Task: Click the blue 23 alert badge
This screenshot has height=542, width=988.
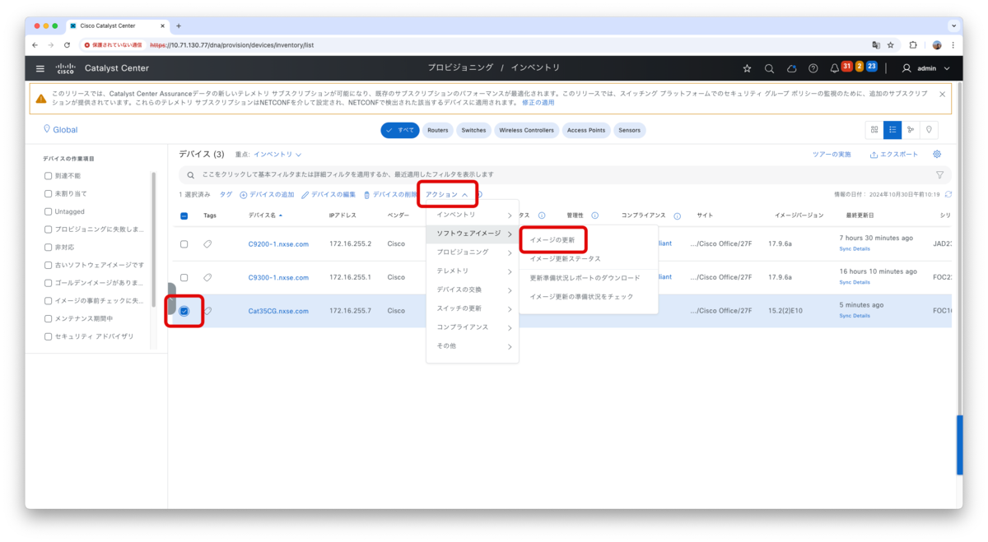Action: 871,66
